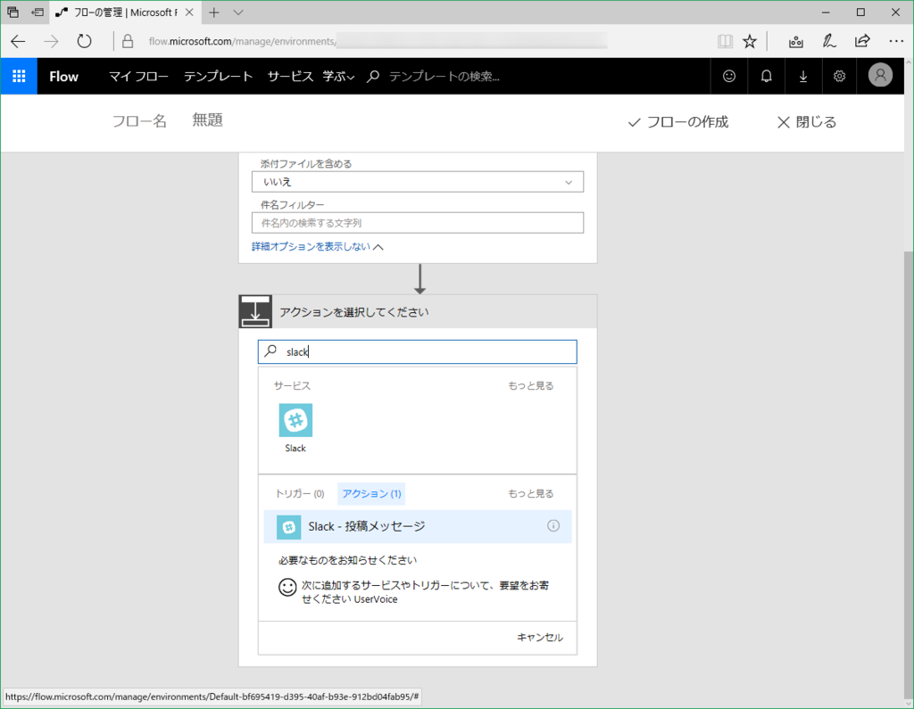Focus the 件名フィルター text box
Image resolution: width=914 pixels, height=709 pixels.
(x=418, y=223)
